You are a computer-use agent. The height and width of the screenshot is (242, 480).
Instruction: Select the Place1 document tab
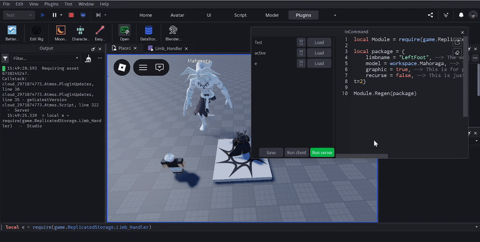[x=124, y=49]
